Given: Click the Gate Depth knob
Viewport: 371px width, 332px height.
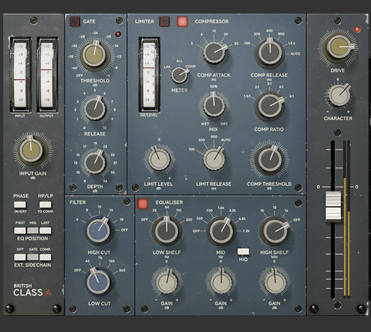Looking at the screenshot, I should pyautogui.click(x=95, y=163).
